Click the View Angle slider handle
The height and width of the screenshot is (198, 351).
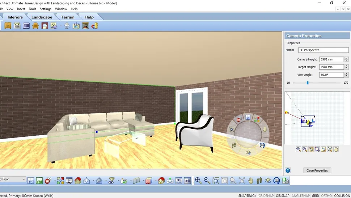(x=308, y=83)
